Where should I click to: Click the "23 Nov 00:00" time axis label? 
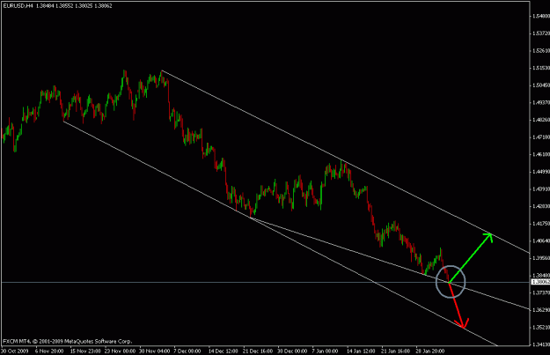click(x=120, y=351)
